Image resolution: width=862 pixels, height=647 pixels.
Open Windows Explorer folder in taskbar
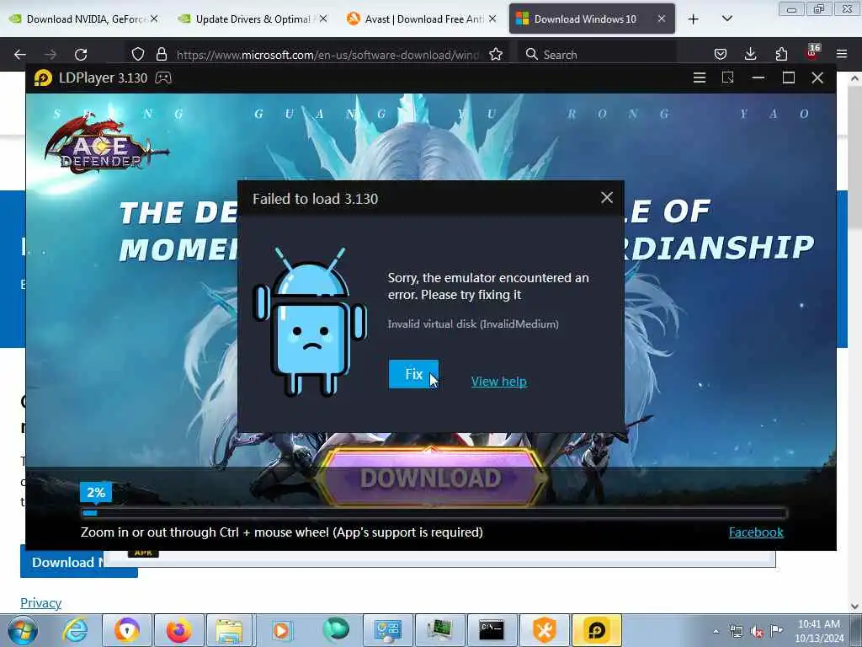[x=229, y=630]
